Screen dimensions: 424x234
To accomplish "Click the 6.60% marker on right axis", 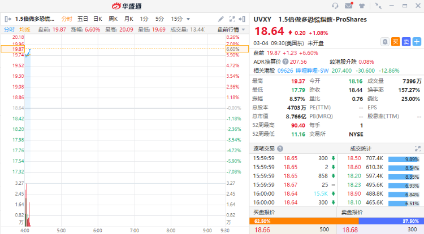I will click(237, 49).
